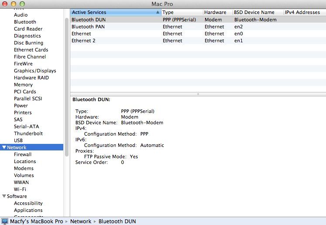The image size is (326, 225).
Task: Click the en0 device name cell
Action: (238, 34)
